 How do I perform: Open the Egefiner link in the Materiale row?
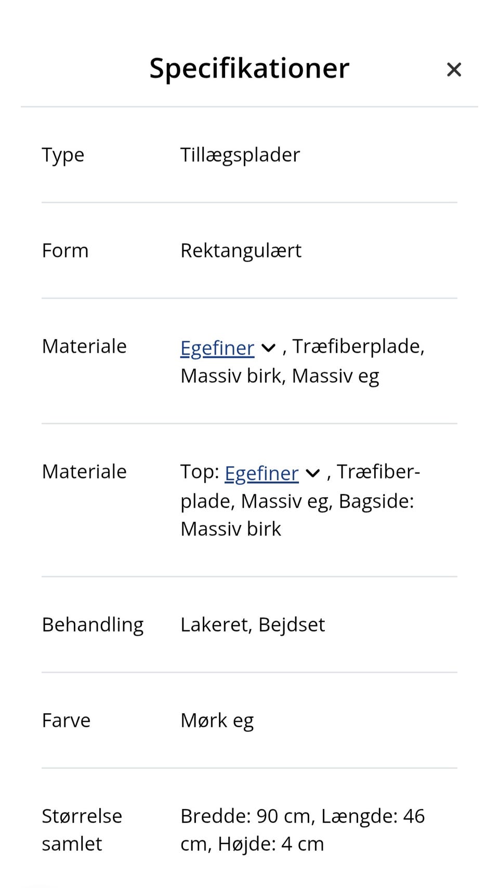click(217, 347)
